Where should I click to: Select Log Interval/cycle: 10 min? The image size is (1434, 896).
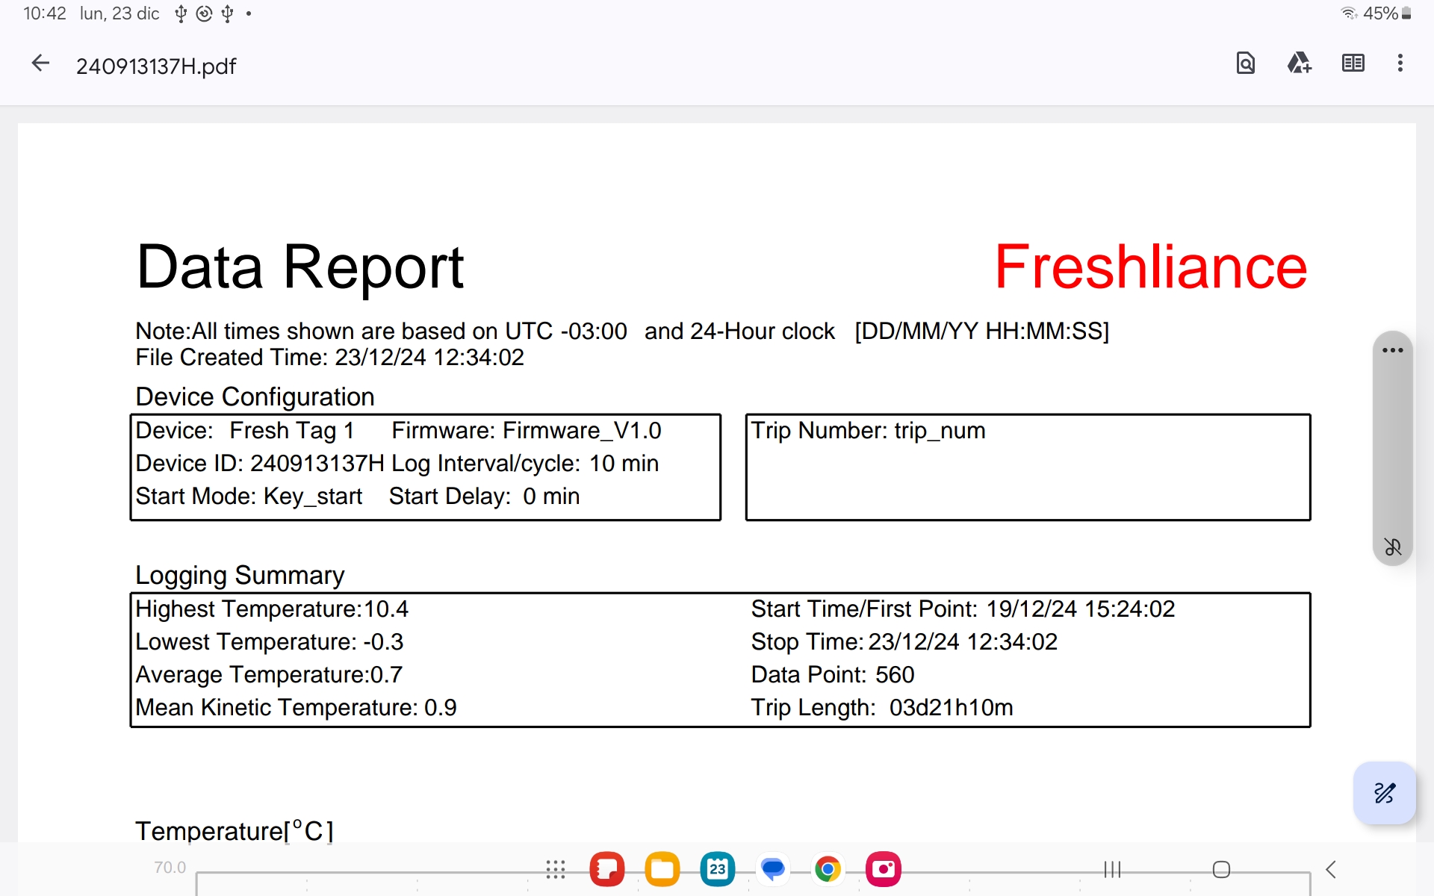525,464
